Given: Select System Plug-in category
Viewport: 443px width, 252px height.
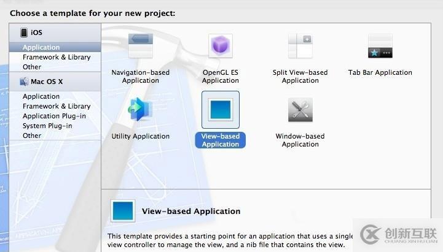Looking at the screenshot, I should [x=55, y=126].
